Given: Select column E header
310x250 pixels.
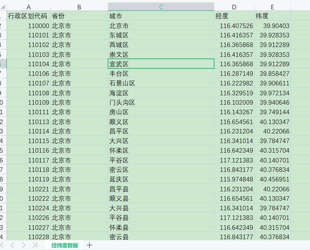Looking at the screenshot, I should (x=272, y=7).
